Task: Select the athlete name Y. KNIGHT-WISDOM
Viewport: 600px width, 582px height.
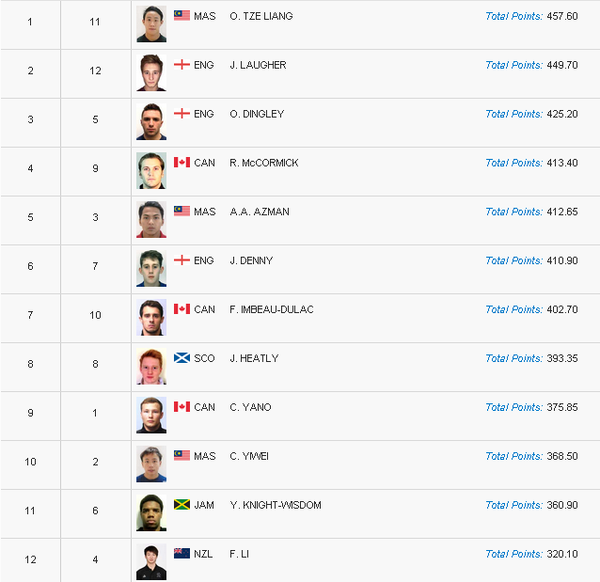Action: [276, 505]
